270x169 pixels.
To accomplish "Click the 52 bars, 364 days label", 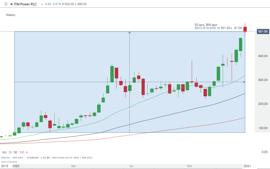I will [206, 25].
